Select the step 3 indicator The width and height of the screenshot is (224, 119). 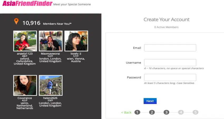pos(166,112)
